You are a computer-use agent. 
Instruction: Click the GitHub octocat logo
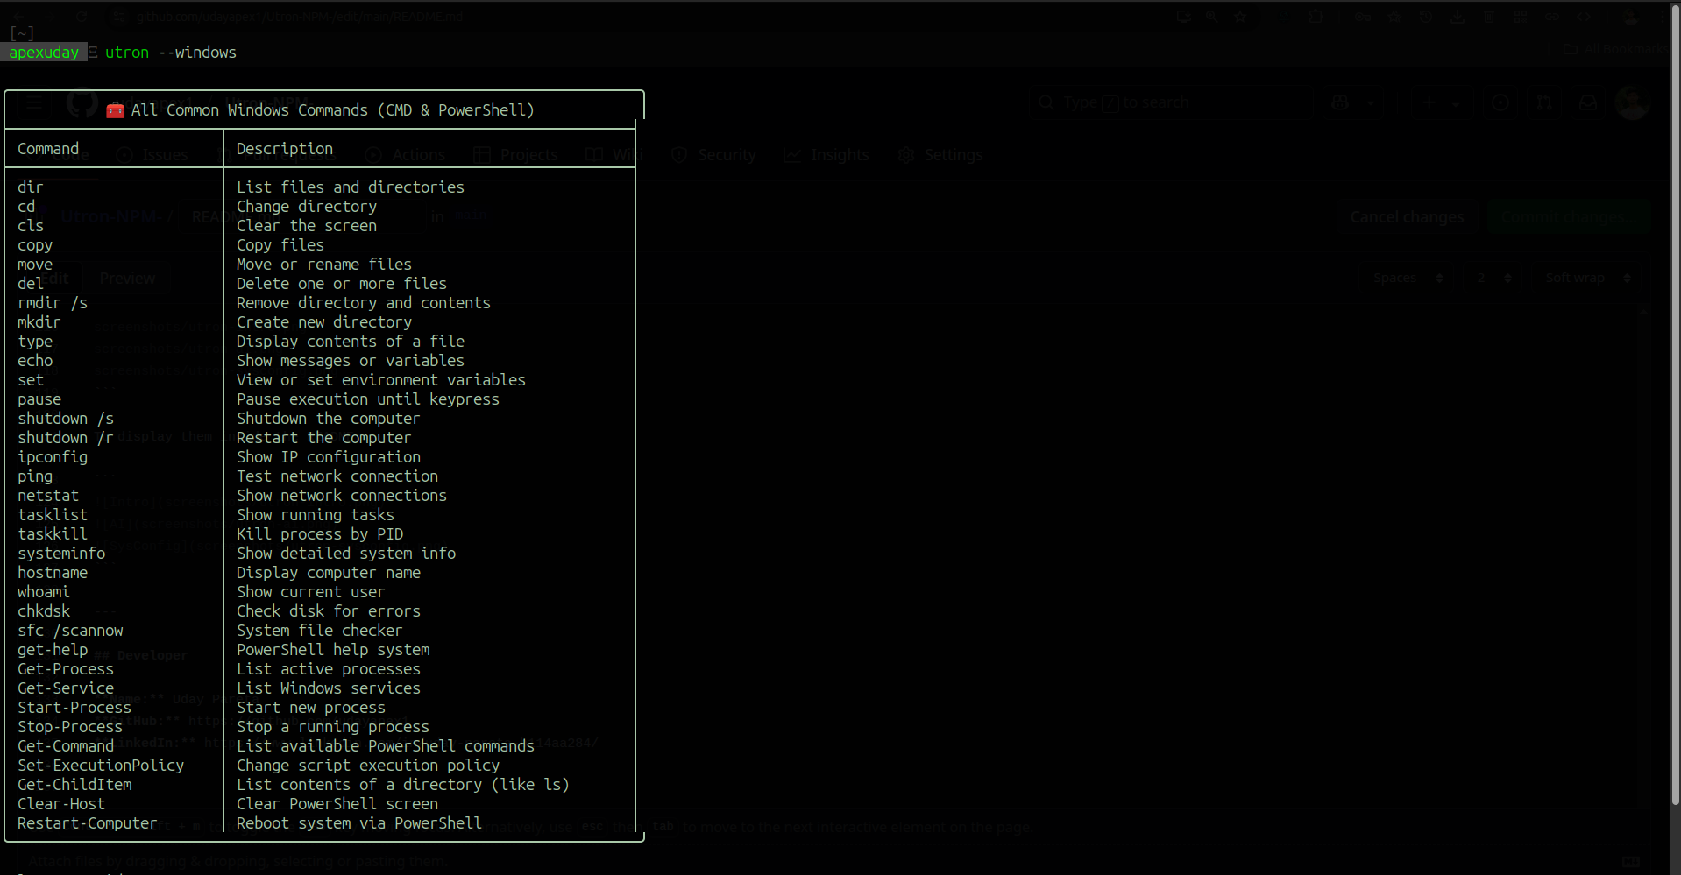coord(81,103)
